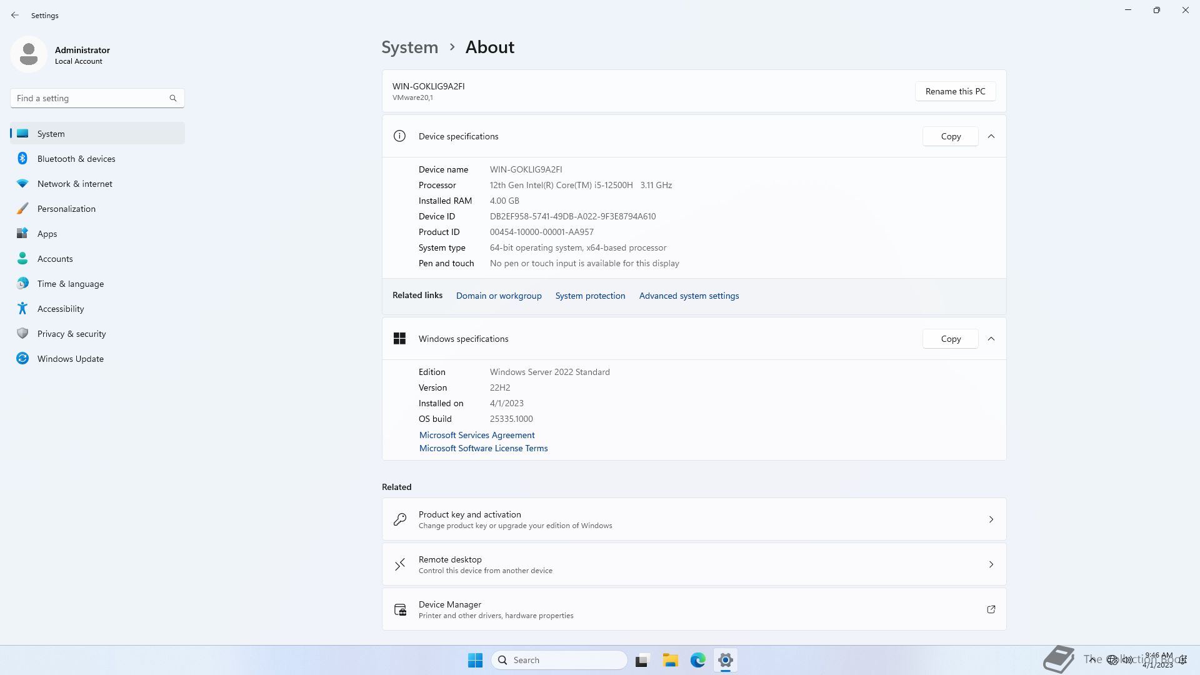Open System in the sidebar
The image size is (1200, 675).
pos(97,134)
